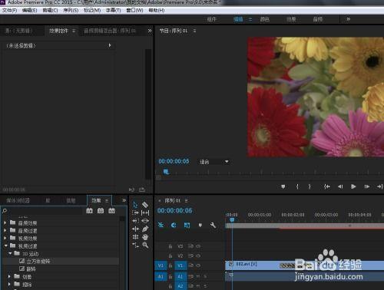Viewport: 384px width, 290px height.
Task: Click the Accelerated Effects filter icon
Action: 89,211
